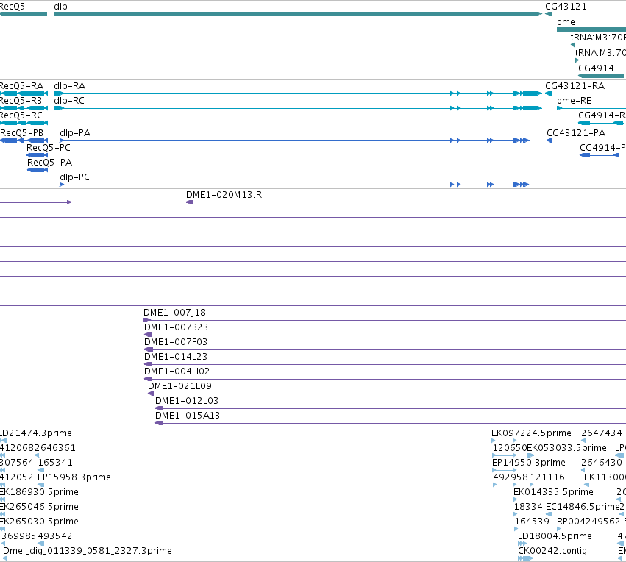Select the EK186930.5prime EST label
This screenshot has height=562, width=626.
click(39, 491)
